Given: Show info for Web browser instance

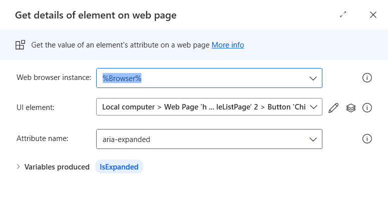Looking at the screenshot, I should (367, 77).
